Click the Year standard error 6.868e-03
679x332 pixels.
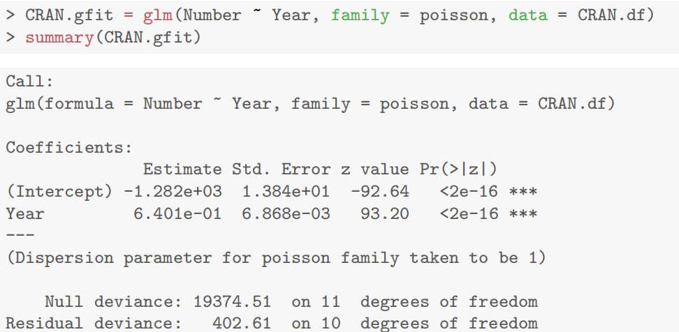coord(286,213)
